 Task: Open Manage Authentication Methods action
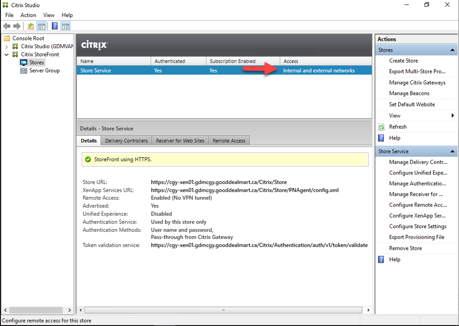point(417,183)
